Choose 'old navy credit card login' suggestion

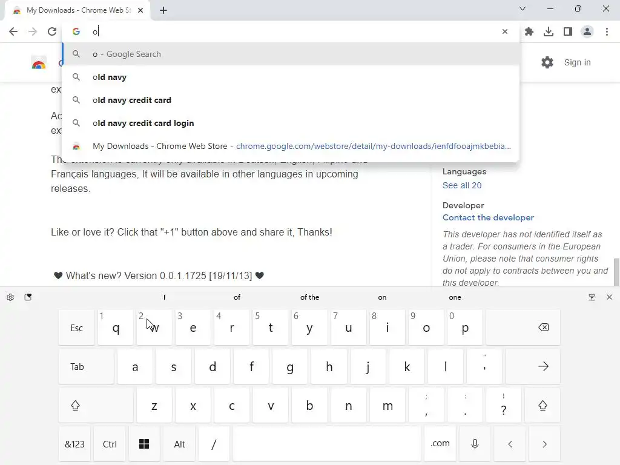click(291, 123)
